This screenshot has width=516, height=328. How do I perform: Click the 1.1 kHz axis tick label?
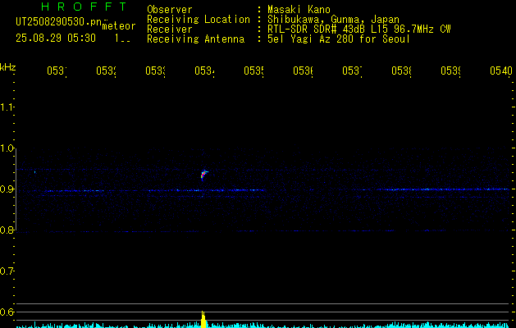pos(7,107)
